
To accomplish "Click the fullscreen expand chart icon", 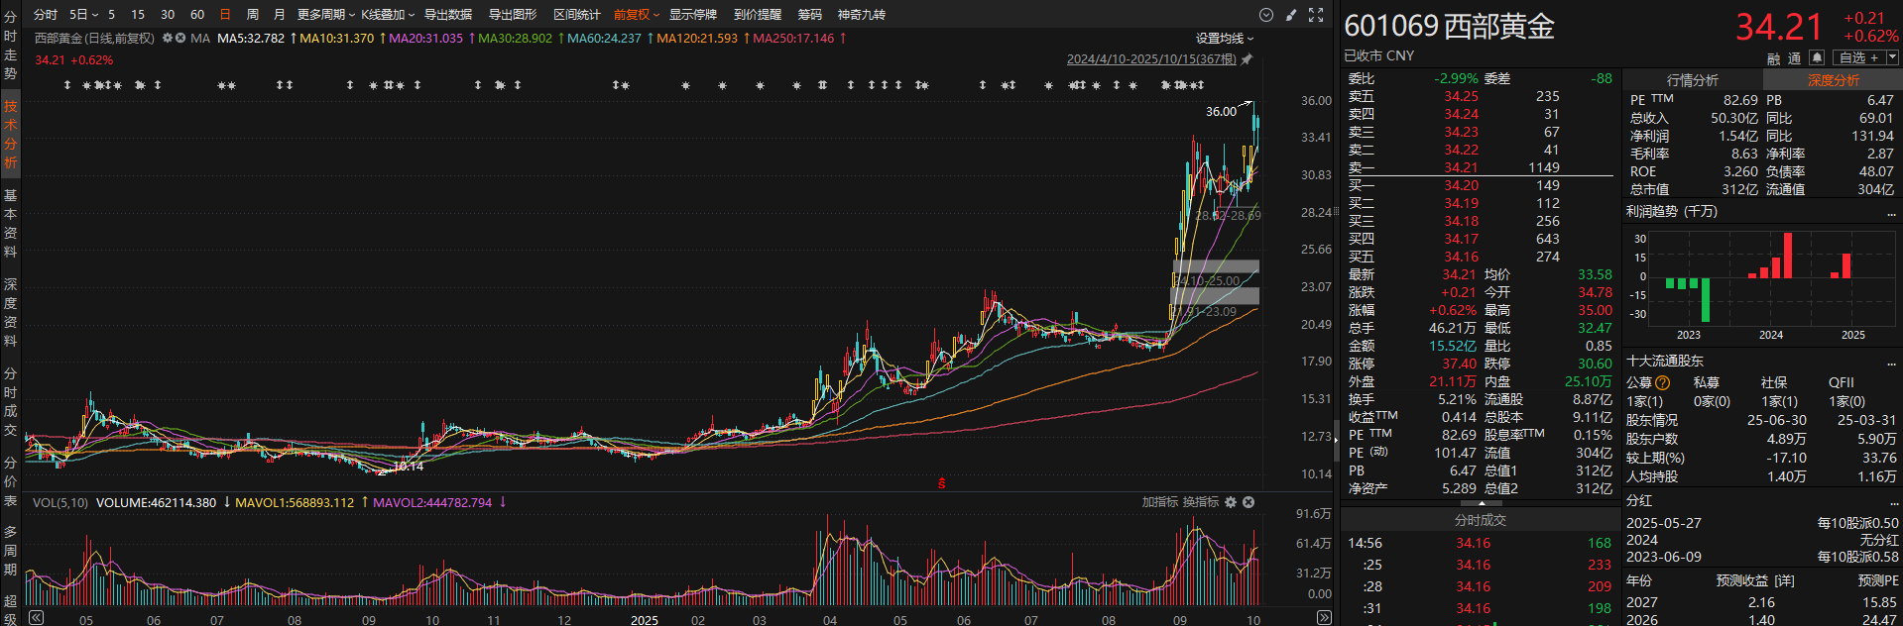I will coord(1316,15).
